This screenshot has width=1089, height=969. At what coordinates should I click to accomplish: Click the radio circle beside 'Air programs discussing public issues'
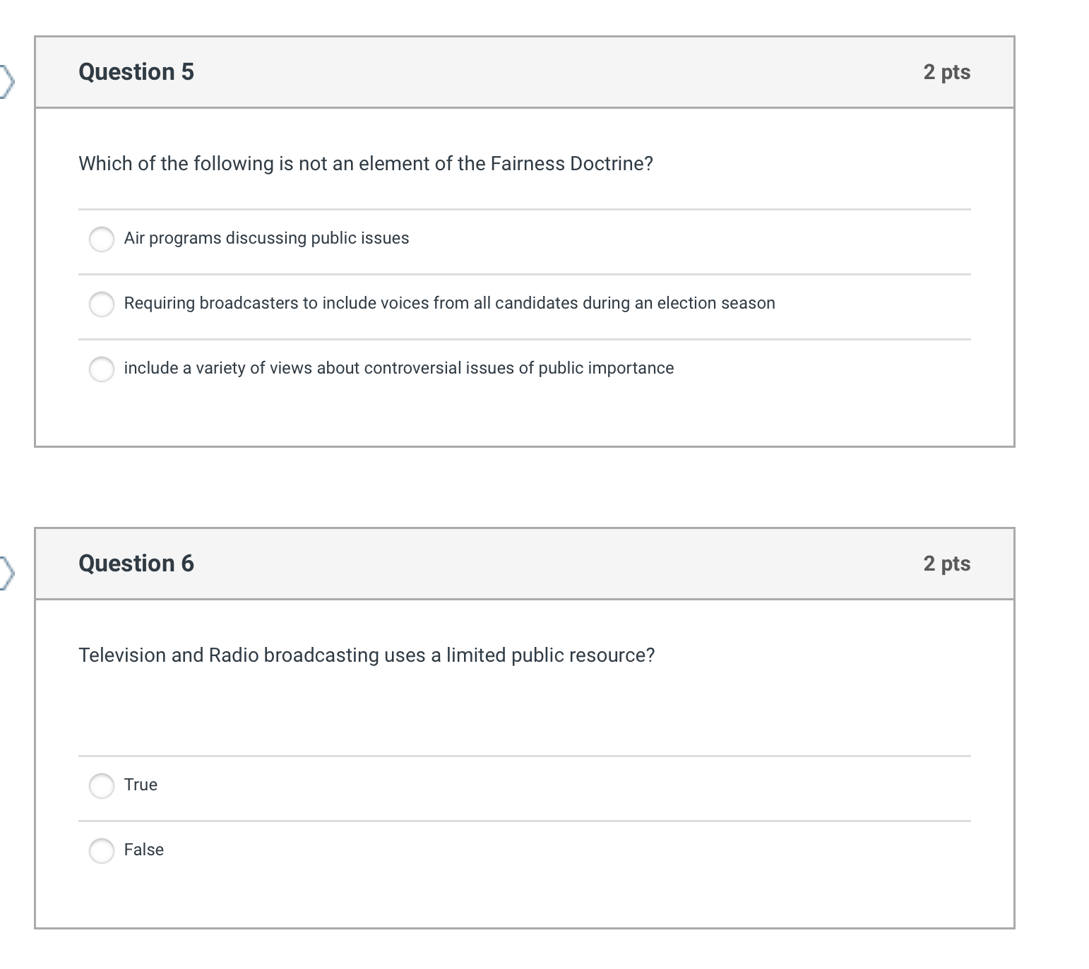click(x=102, y=240)
